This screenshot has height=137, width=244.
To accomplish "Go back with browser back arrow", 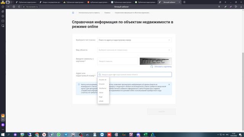I will pyautogui.click(x=8, y=7).
